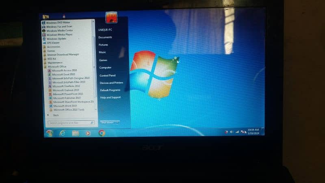The image size is (325, 183).
Task: Launch Microsoft Access 2010
Action: (64, 70)
